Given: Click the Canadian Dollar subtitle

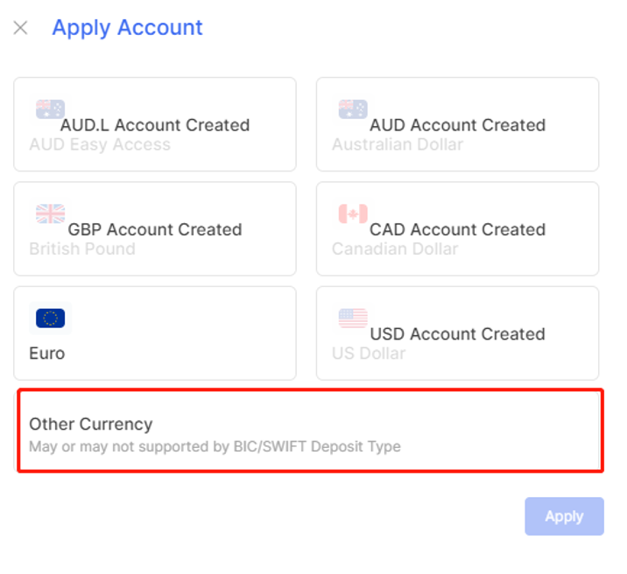Looking at the screenshot, I should [395, 248].
